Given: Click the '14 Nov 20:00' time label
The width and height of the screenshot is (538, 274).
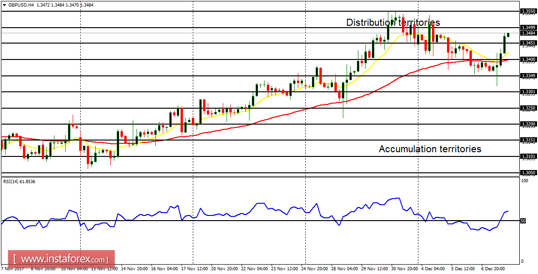Looking at the screenshot, I should 136,269.
